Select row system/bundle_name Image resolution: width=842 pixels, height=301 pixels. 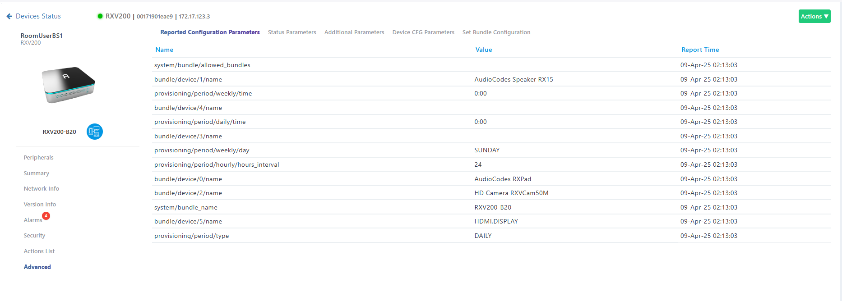491,207
